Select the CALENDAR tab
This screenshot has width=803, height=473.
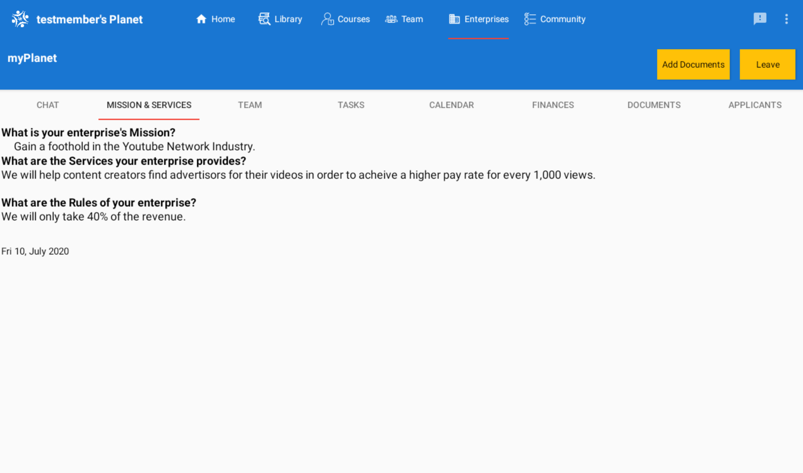[x=451, y=105]
